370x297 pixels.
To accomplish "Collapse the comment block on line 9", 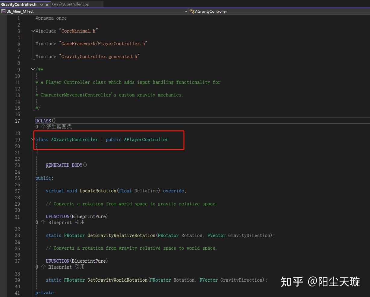I will (x=33, y=69).
